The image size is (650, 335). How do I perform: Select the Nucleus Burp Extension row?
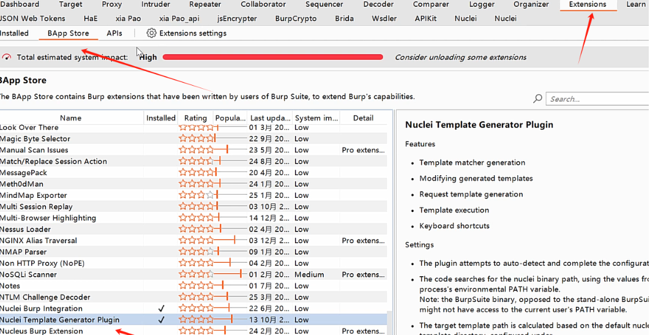pos(193,331)
